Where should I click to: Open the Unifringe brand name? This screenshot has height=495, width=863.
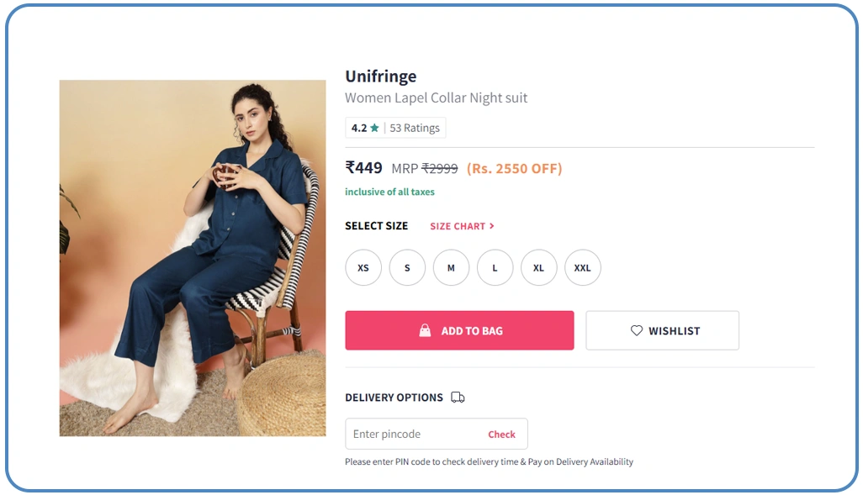[x=380, y=76]
